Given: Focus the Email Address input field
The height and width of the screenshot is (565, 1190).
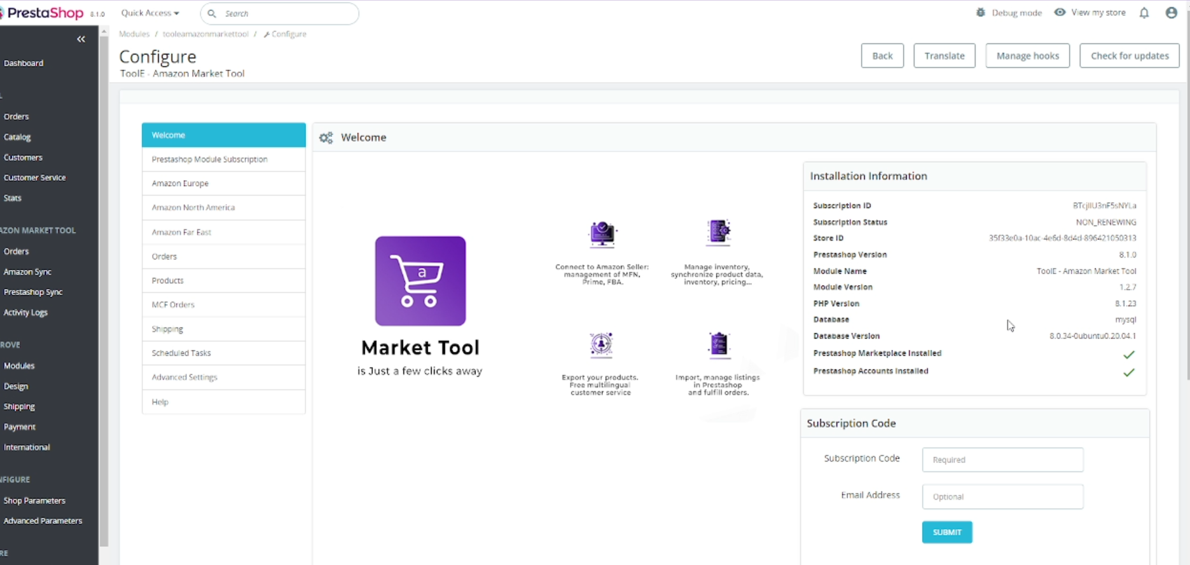Looking at the screenshot, I should click(1003, 497).
